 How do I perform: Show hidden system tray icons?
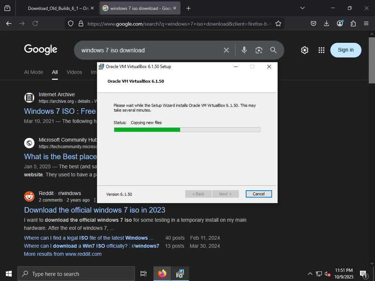coord(310,274)
